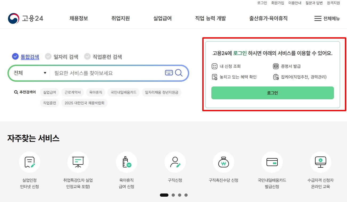Screen dimensions: 347x202
Task: Click the magnifier search icon
Action: [179, 72]
